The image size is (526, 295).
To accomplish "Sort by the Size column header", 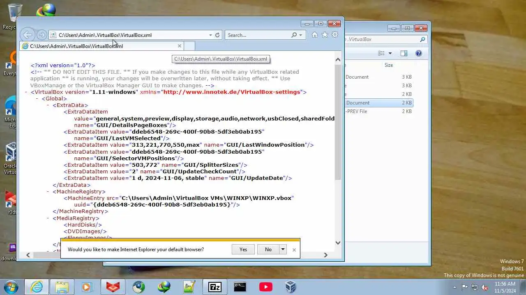I will (x=389, y=65).
